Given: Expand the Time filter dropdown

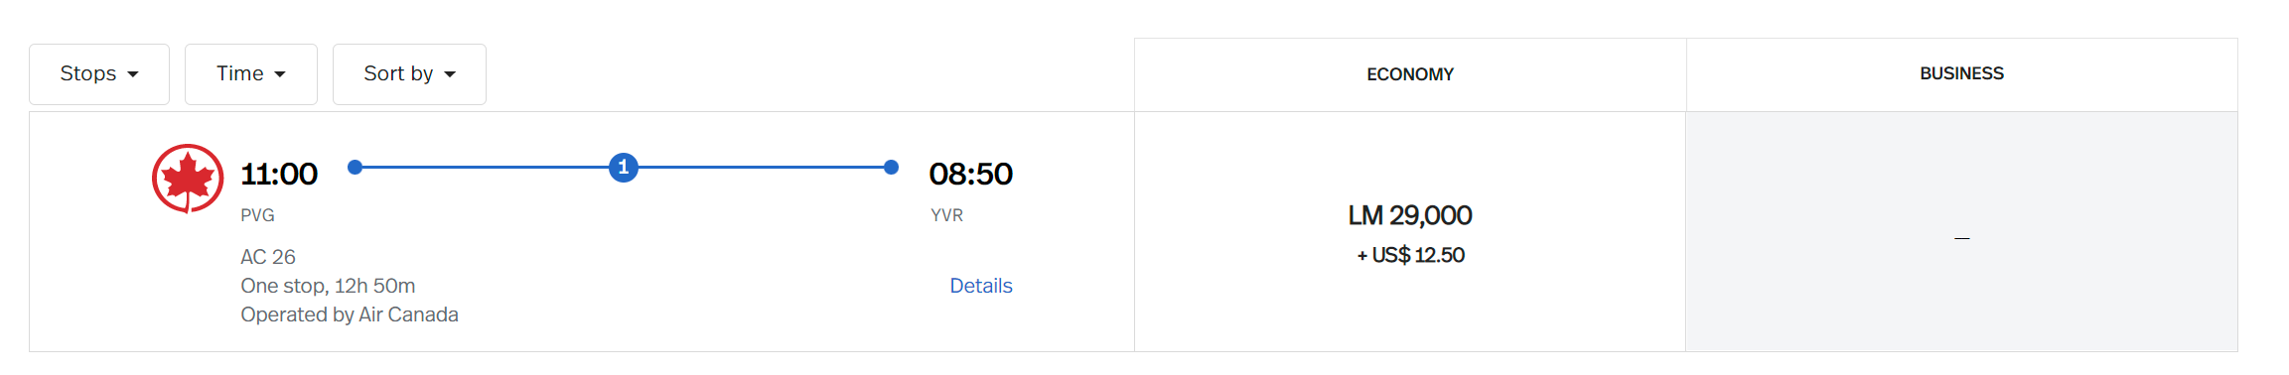Looking at the screenshot, I should (251, 74).
